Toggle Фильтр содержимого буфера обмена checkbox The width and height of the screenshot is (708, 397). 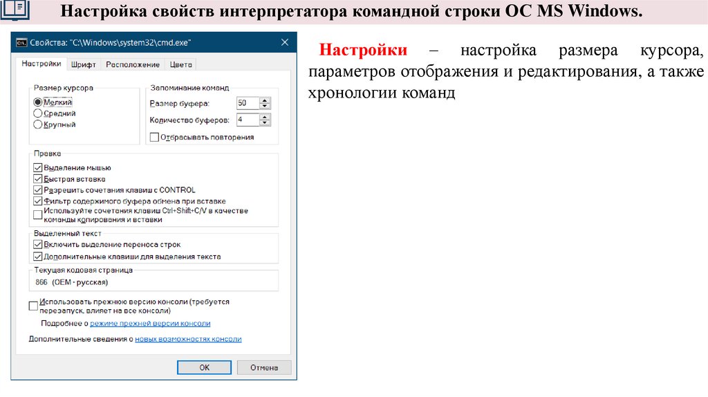coord(38,201)
